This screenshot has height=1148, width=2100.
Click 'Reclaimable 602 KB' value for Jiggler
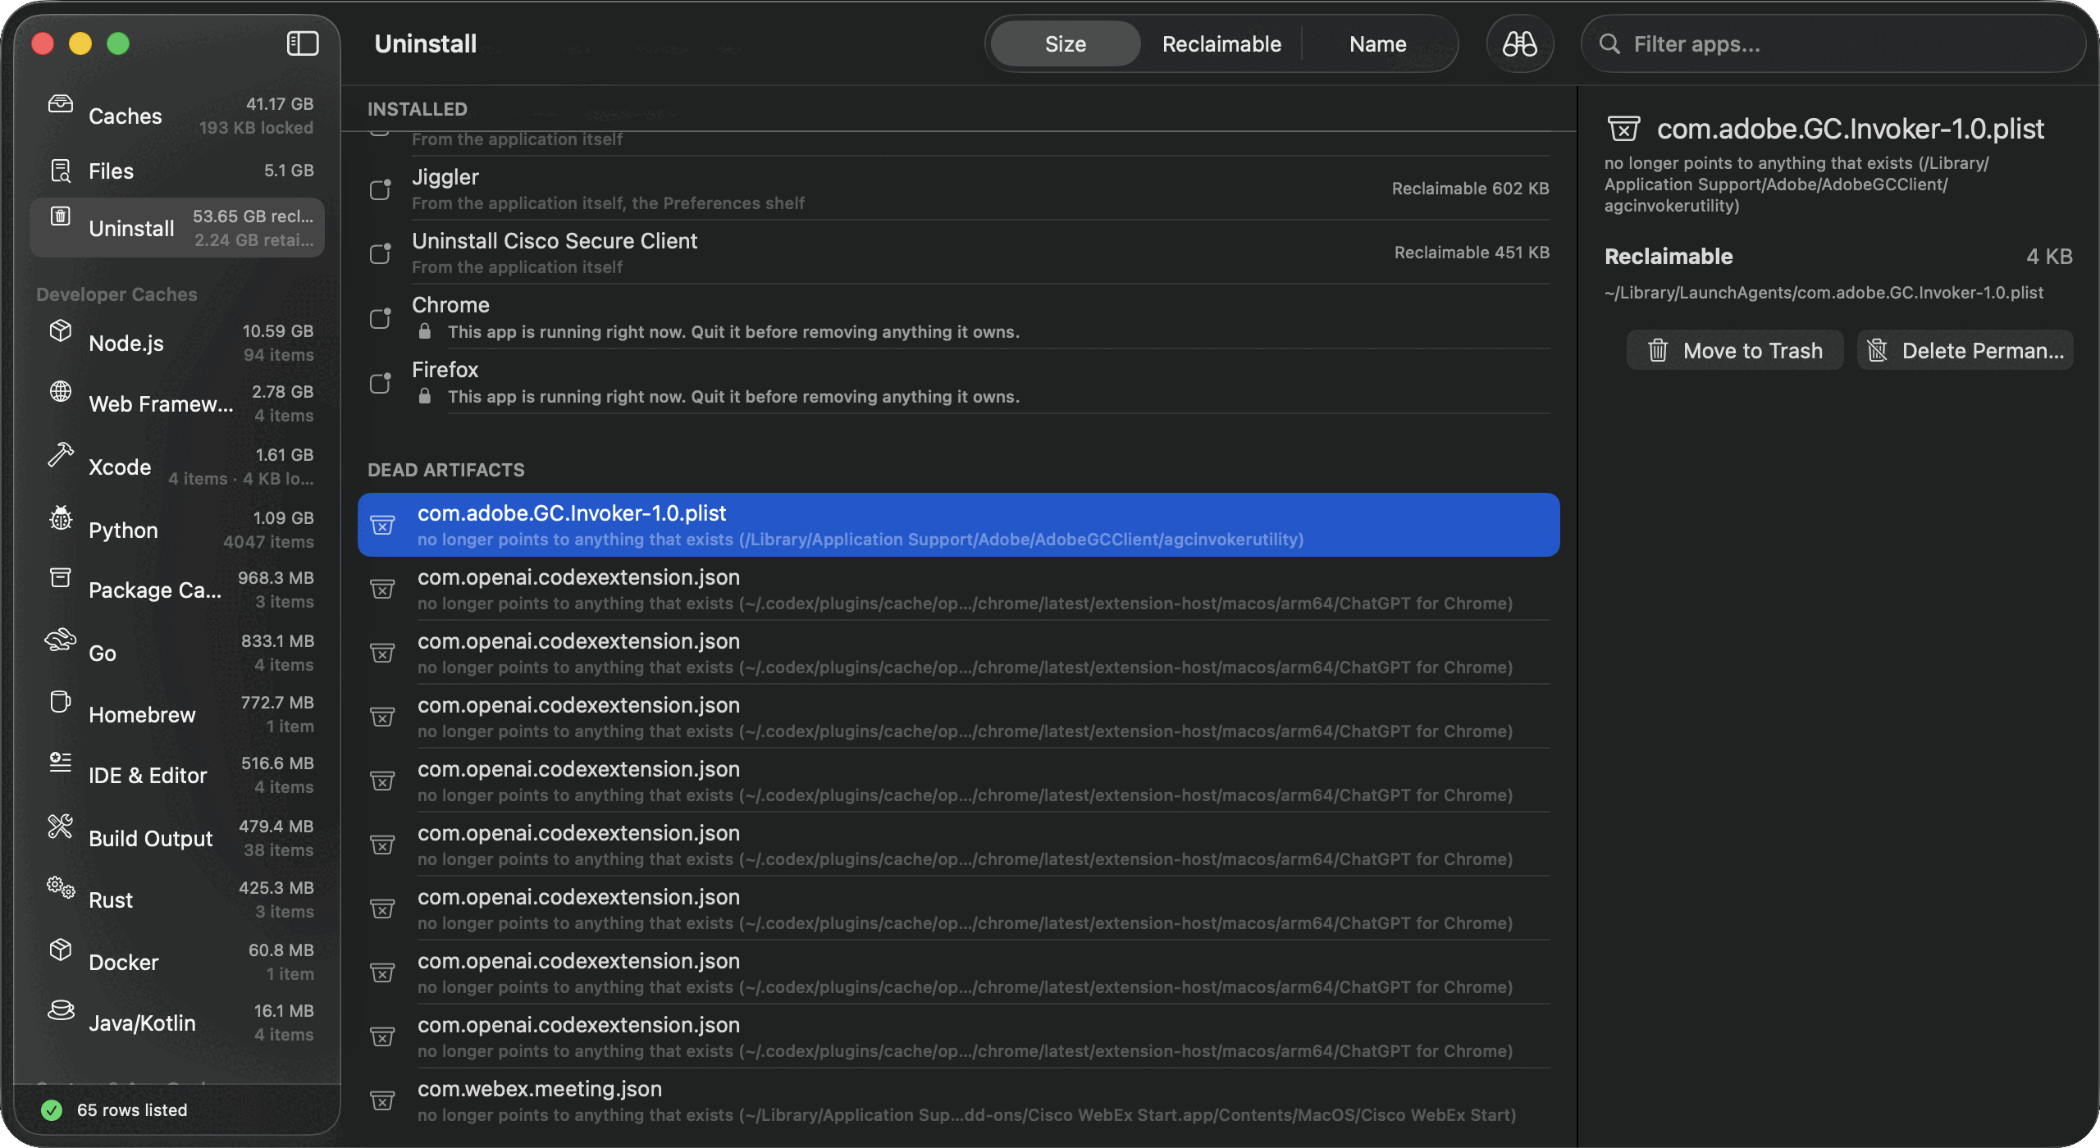tap(1470, 189)
